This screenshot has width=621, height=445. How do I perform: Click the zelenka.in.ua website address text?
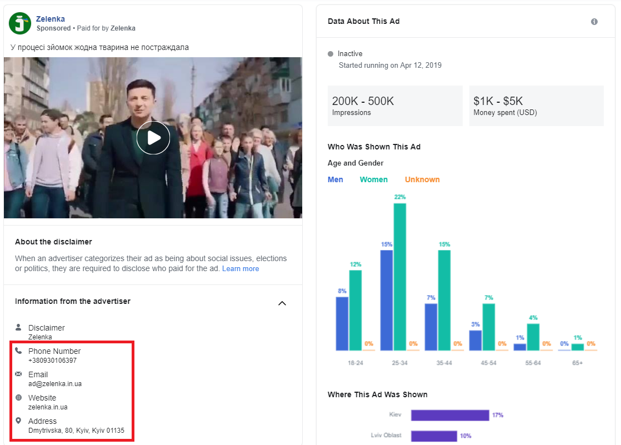[48, 407]
